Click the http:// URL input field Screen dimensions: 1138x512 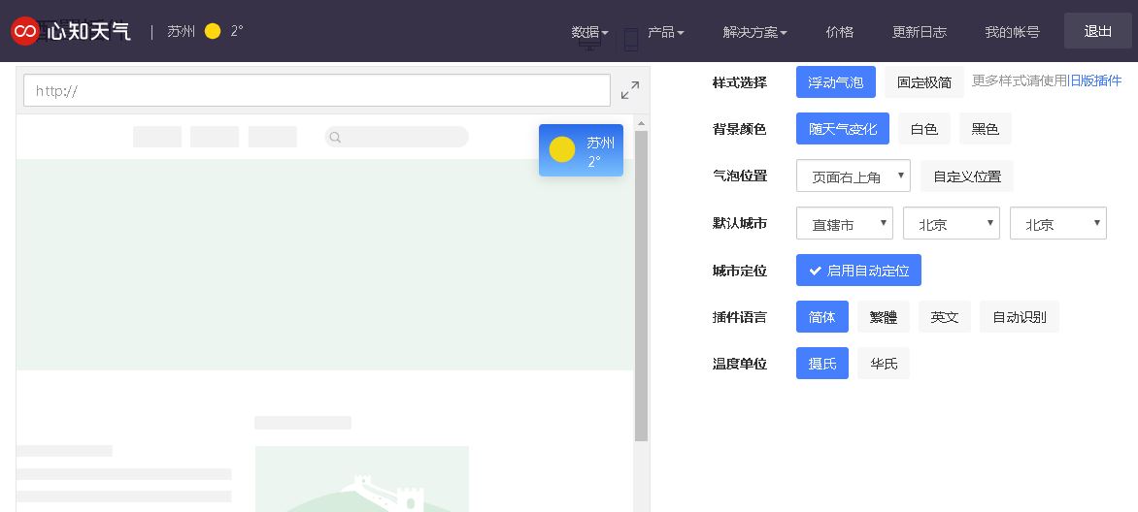(x=318, y=90)
